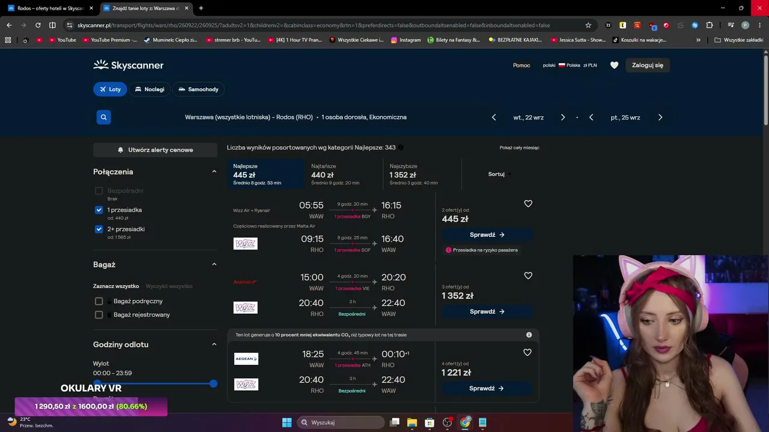Edit the Warszawa – Rodos search summary
769x432 pixels.
pos(296,118)
